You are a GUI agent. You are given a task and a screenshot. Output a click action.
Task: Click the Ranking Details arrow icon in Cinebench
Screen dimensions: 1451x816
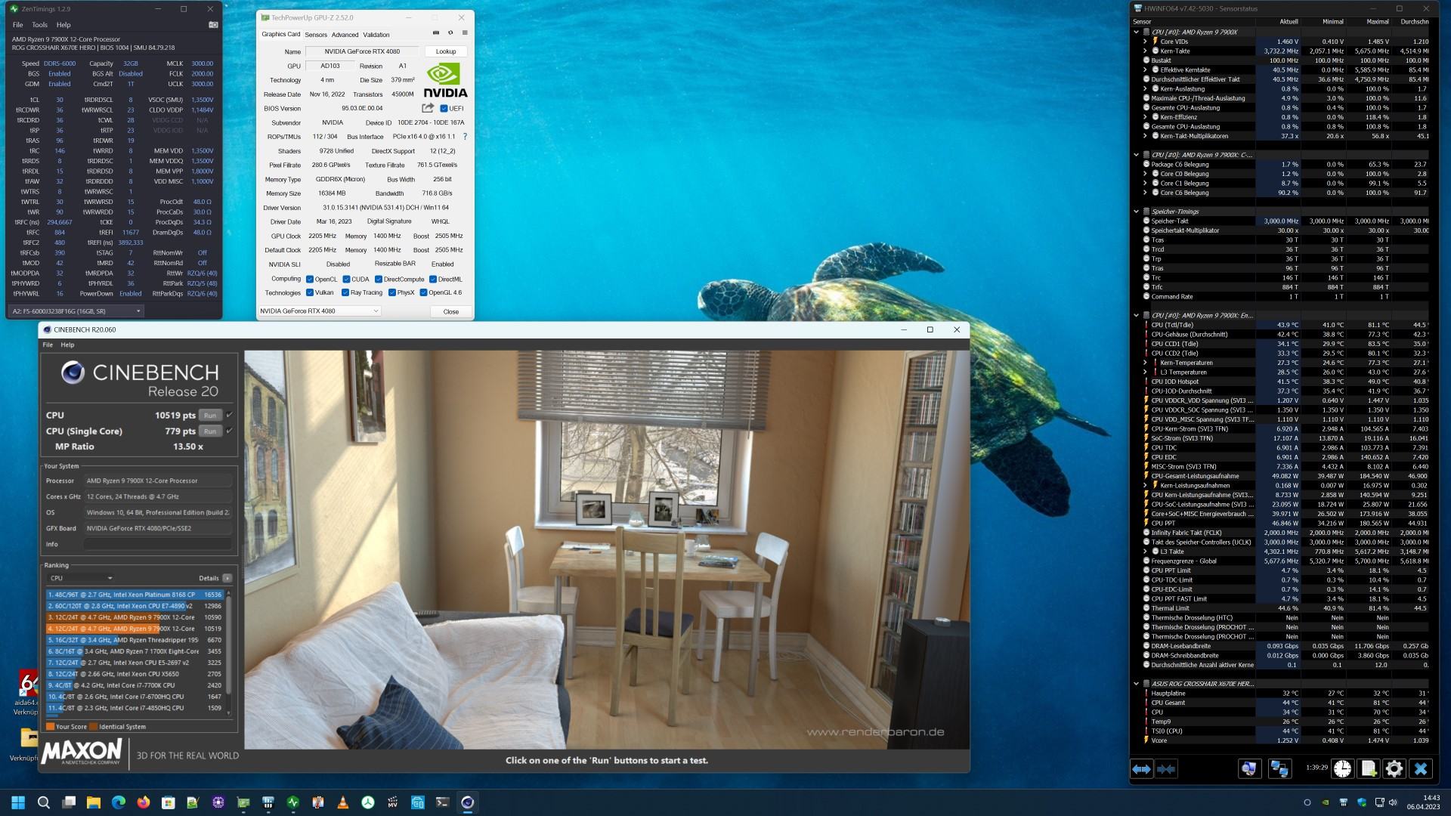click(x=227, y=578)
